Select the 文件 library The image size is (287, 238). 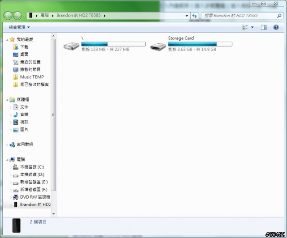tap(24, 107)
